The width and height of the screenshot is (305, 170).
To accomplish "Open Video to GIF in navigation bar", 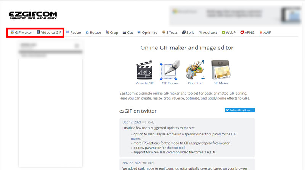I will [49, 33].
